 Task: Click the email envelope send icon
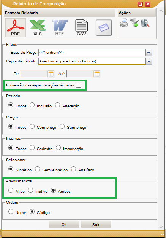(104, 28)
